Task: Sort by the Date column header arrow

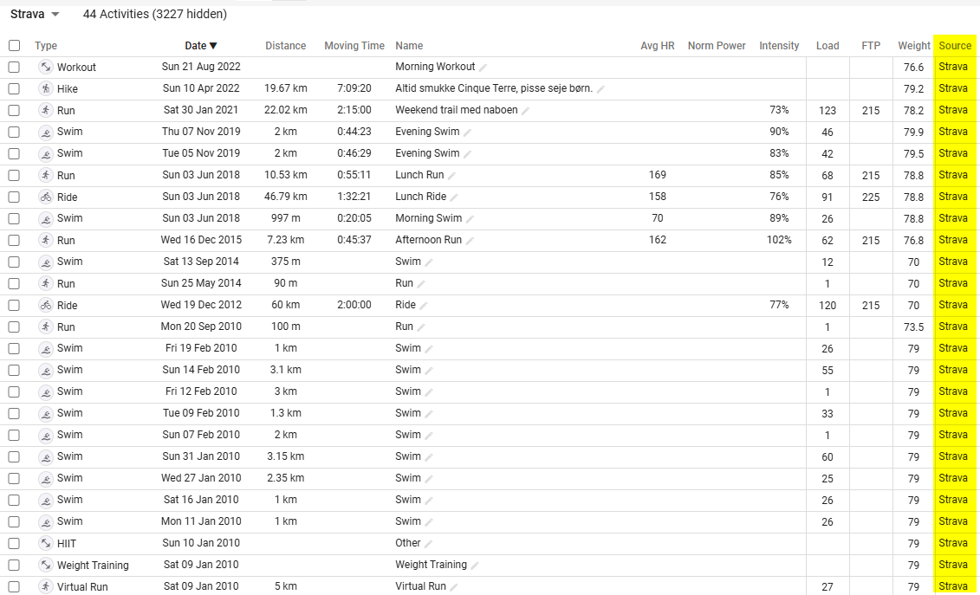Action: (213, 46)
